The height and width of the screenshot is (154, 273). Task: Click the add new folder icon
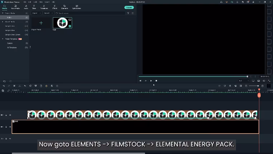coord(4,81)
